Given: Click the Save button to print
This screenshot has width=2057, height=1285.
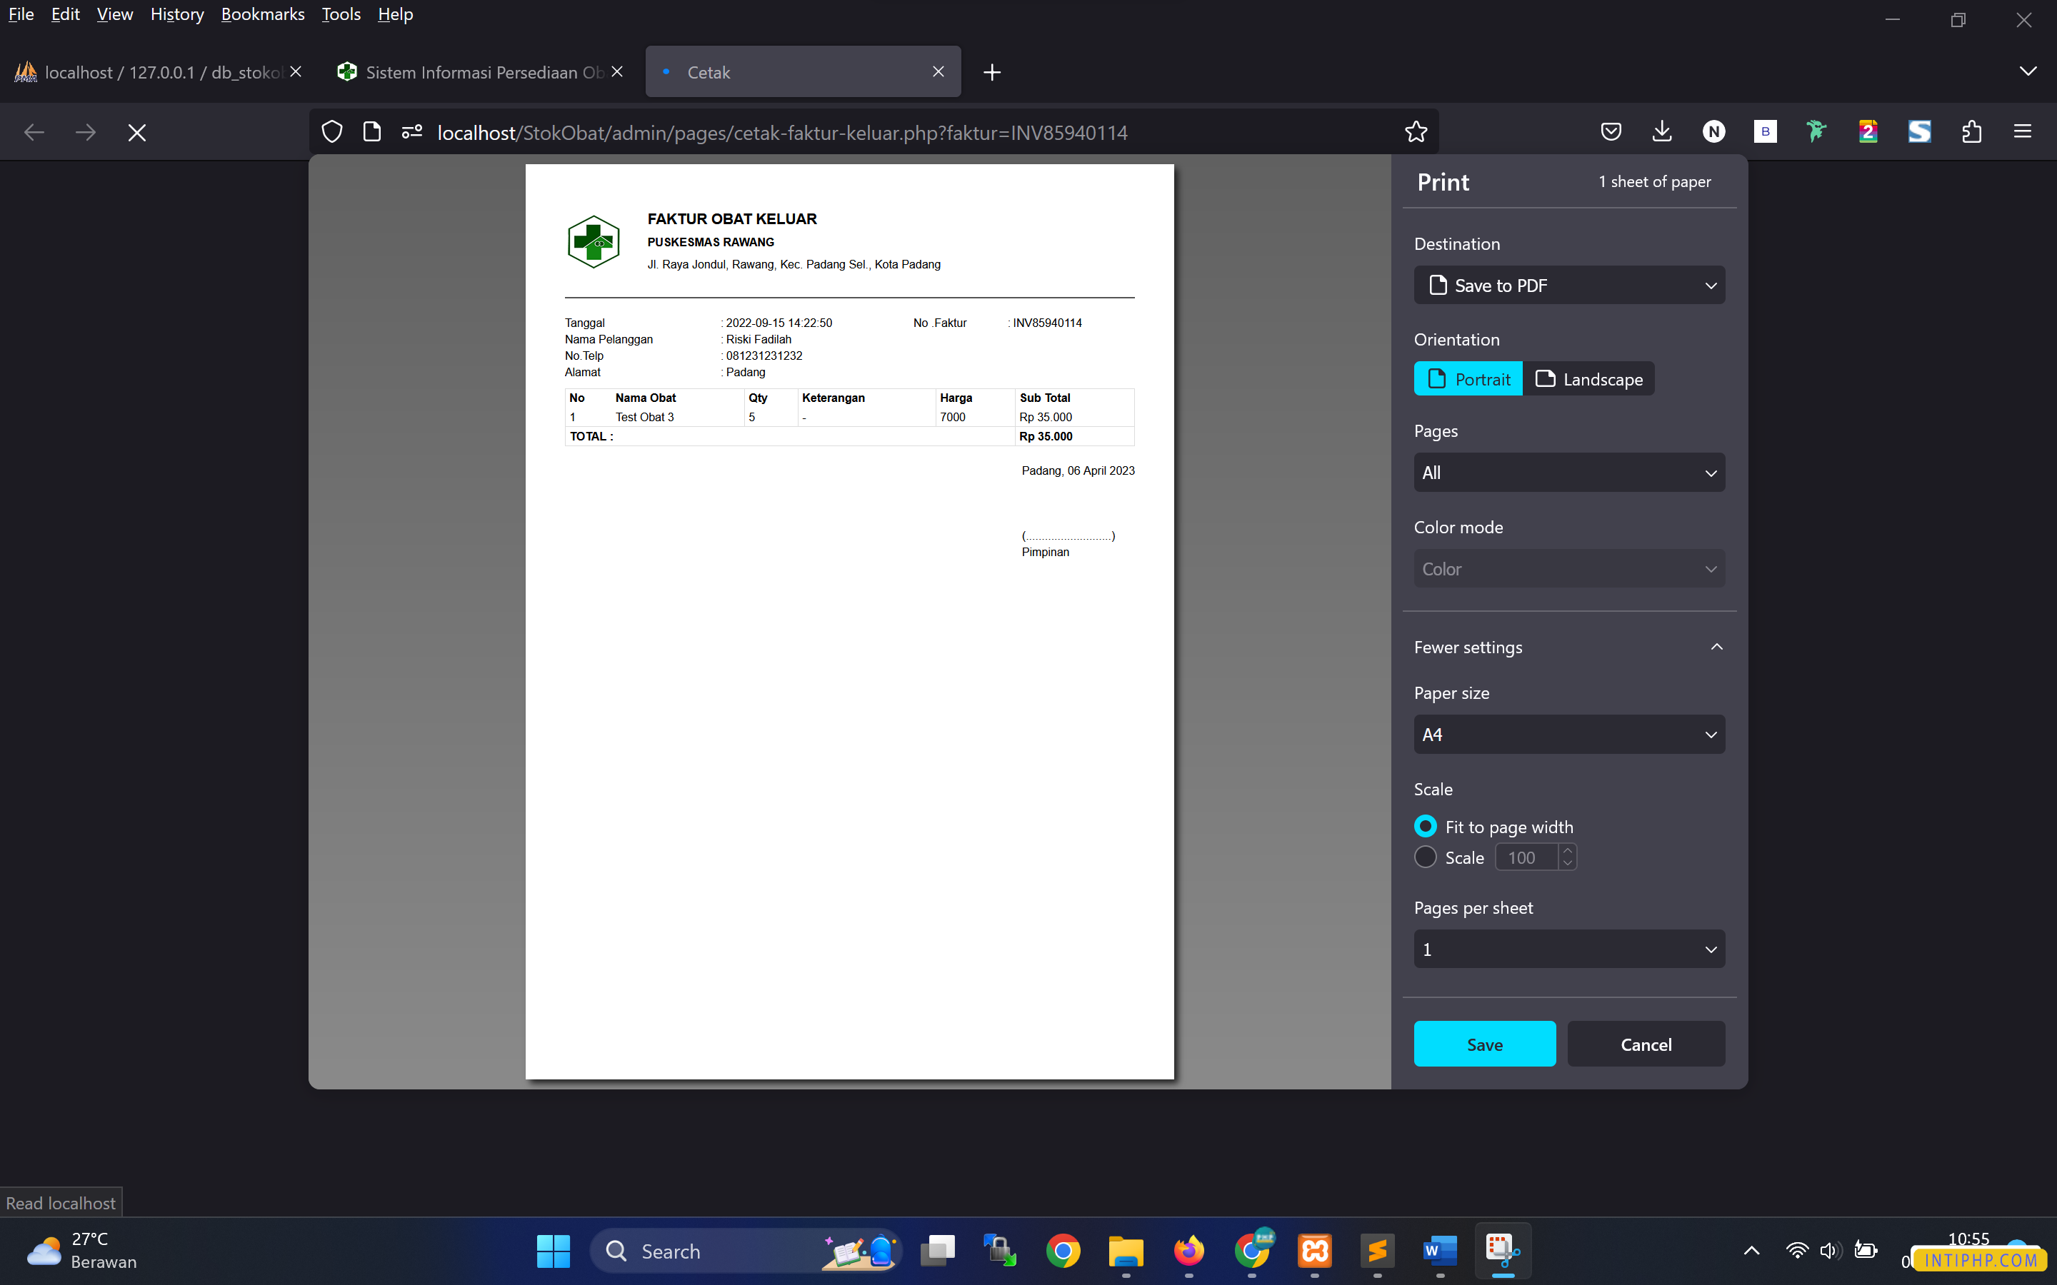Looking at the screenshot, I should pos(1483,1044).
